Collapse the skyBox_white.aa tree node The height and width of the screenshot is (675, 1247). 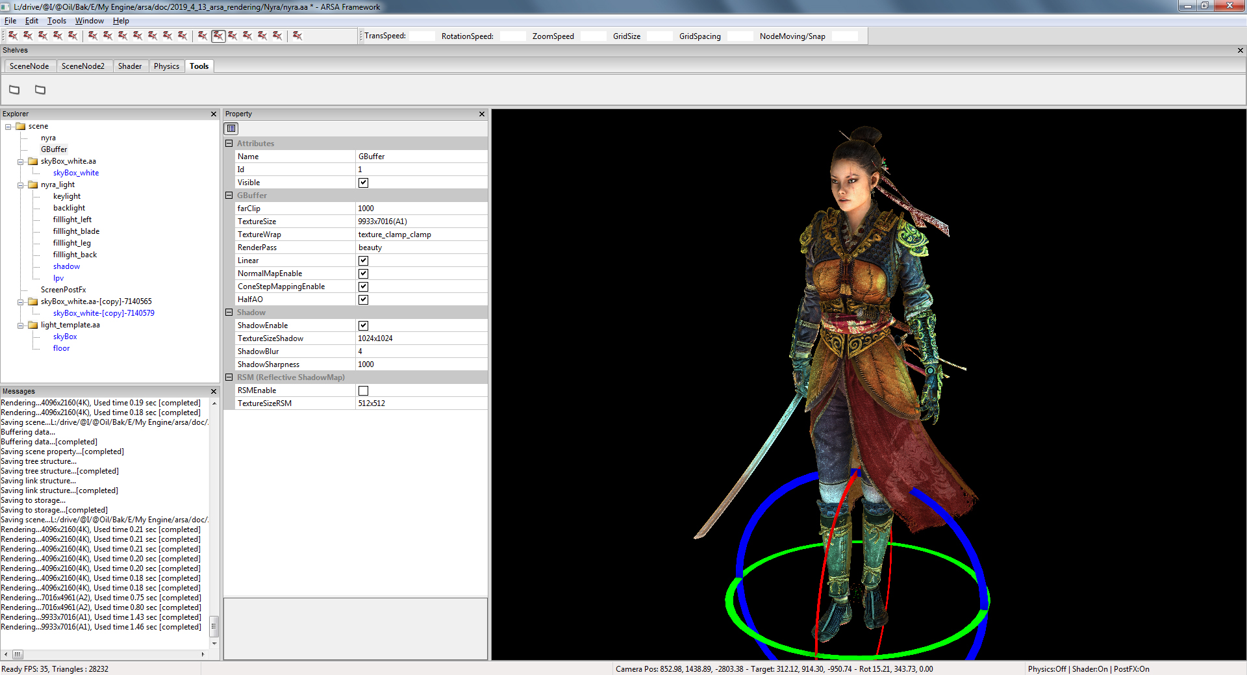[20, 161]
